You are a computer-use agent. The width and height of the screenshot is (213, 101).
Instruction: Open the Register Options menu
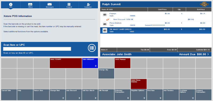(139, 95)
